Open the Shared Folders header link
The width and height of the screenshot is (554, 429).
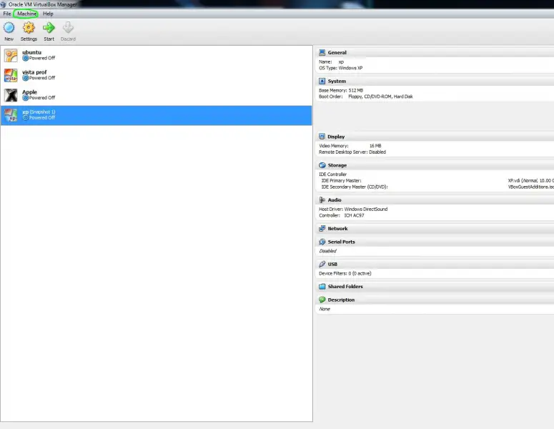345,286
